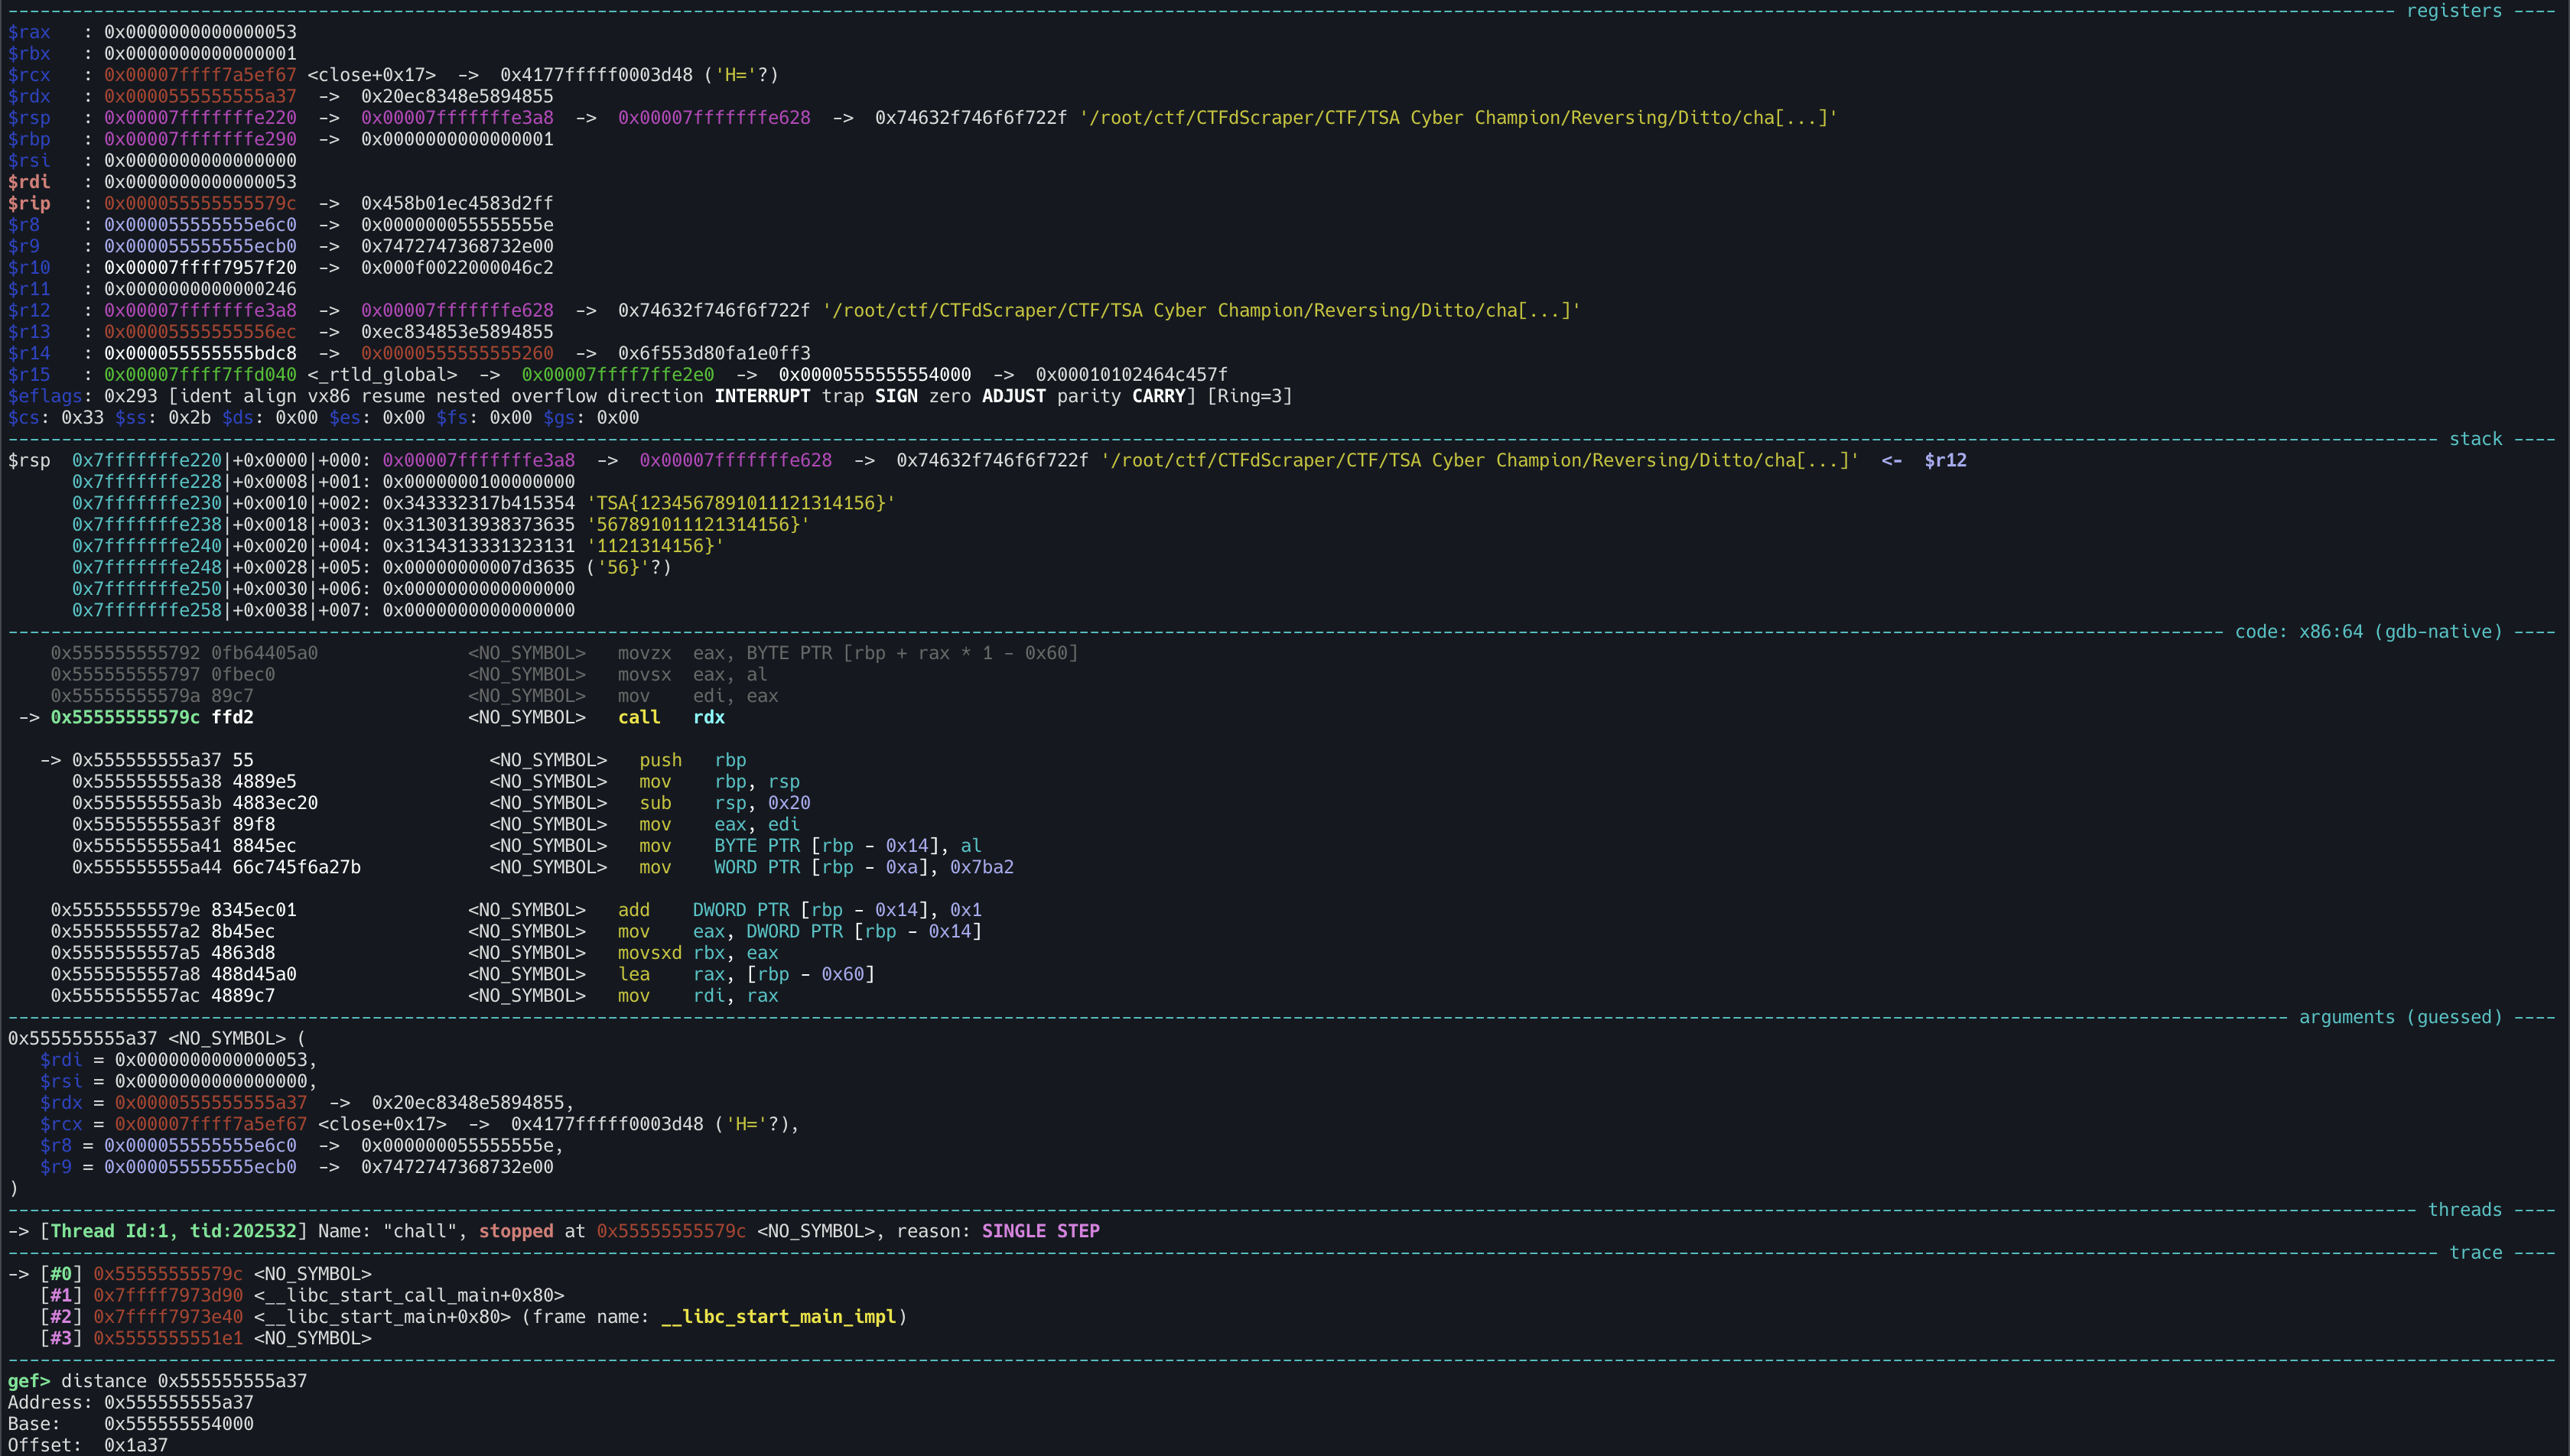
Task: Click the <_rtld_global> symbol in $r15 row
Action: pos(382,375)
